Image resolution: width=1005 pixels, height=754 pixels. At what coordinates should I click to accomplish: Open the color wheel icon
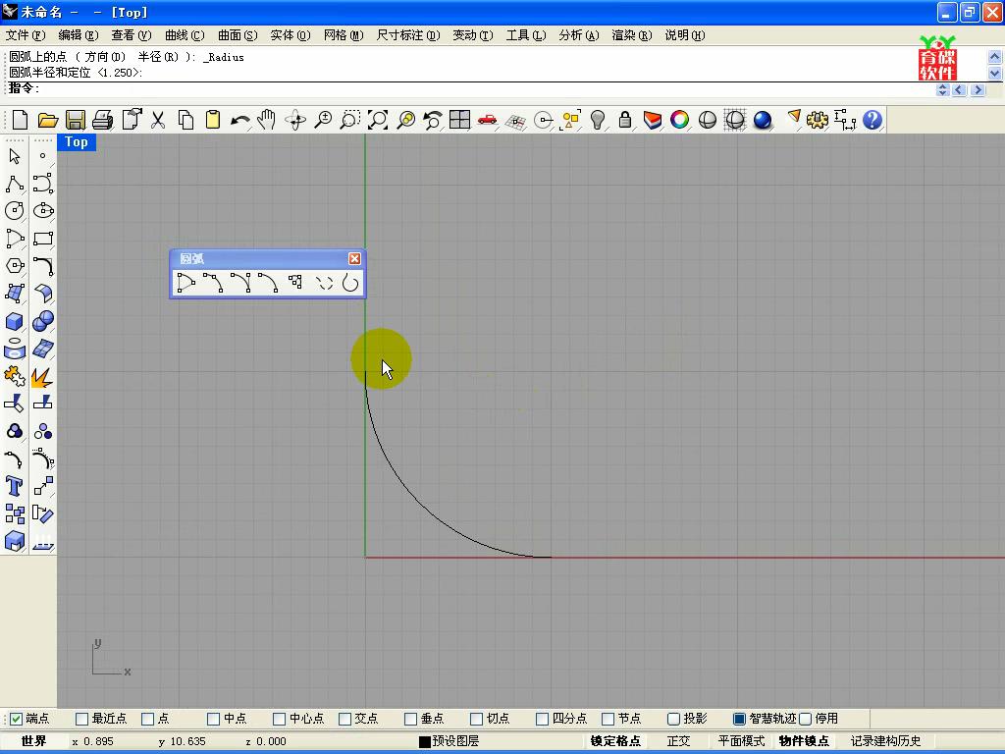click(679, 120)
